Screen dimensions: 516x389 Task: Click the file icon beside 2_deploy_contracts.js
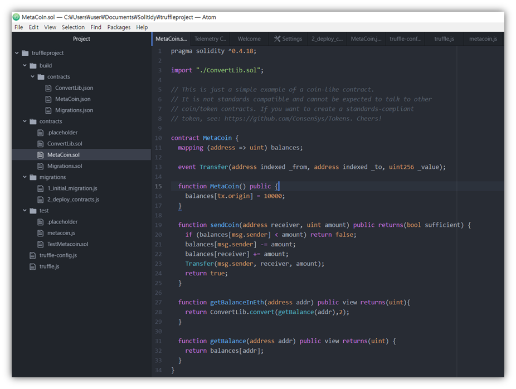tap(41, 200)
